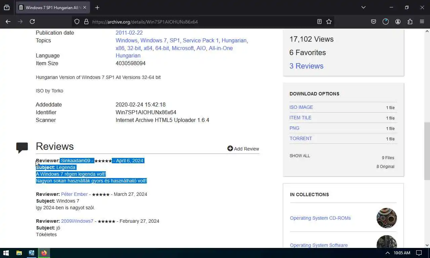Click the Item Size value 4030598094

[130, 63]
